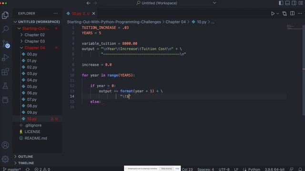Click the minimap code overview

click(x=295, y=28)
